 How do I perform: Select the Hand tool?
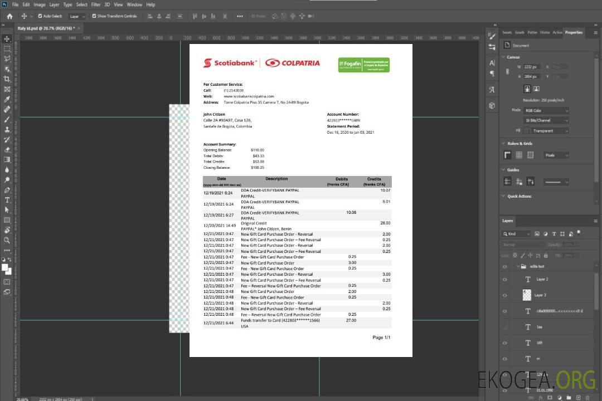tap(7, 230)
